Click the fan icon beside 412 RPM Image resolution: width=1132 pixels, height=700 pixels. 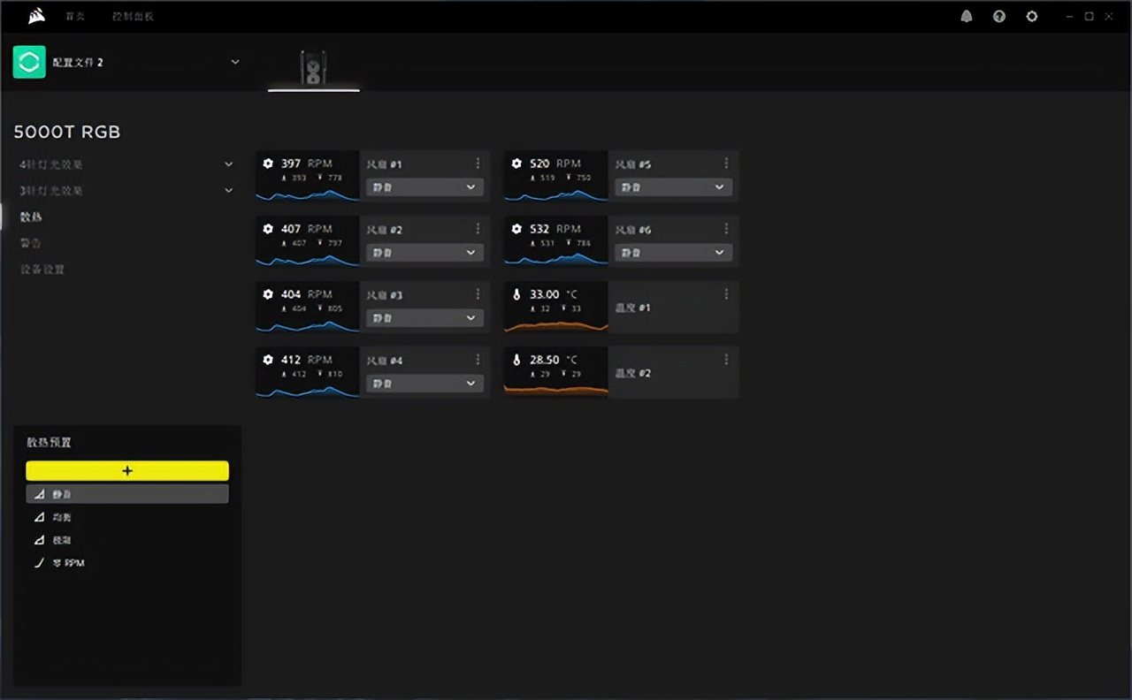point(268,360)
